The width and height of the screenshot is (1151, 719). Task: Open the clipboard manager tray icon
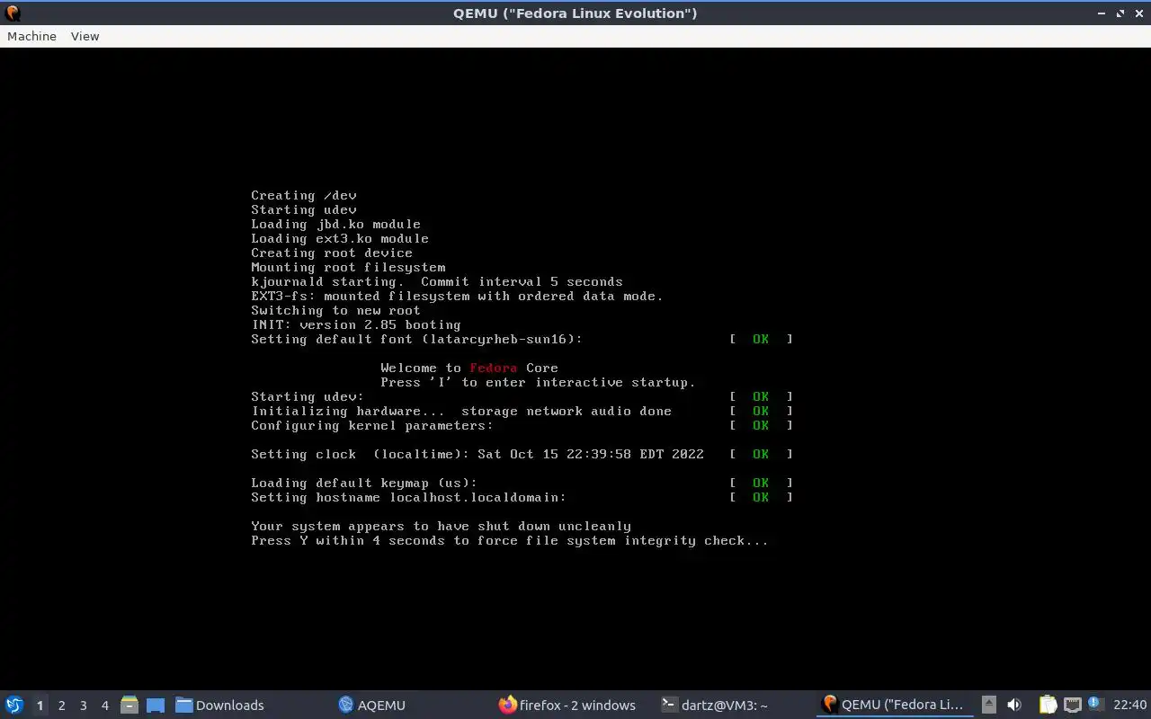click(1048, 705)
